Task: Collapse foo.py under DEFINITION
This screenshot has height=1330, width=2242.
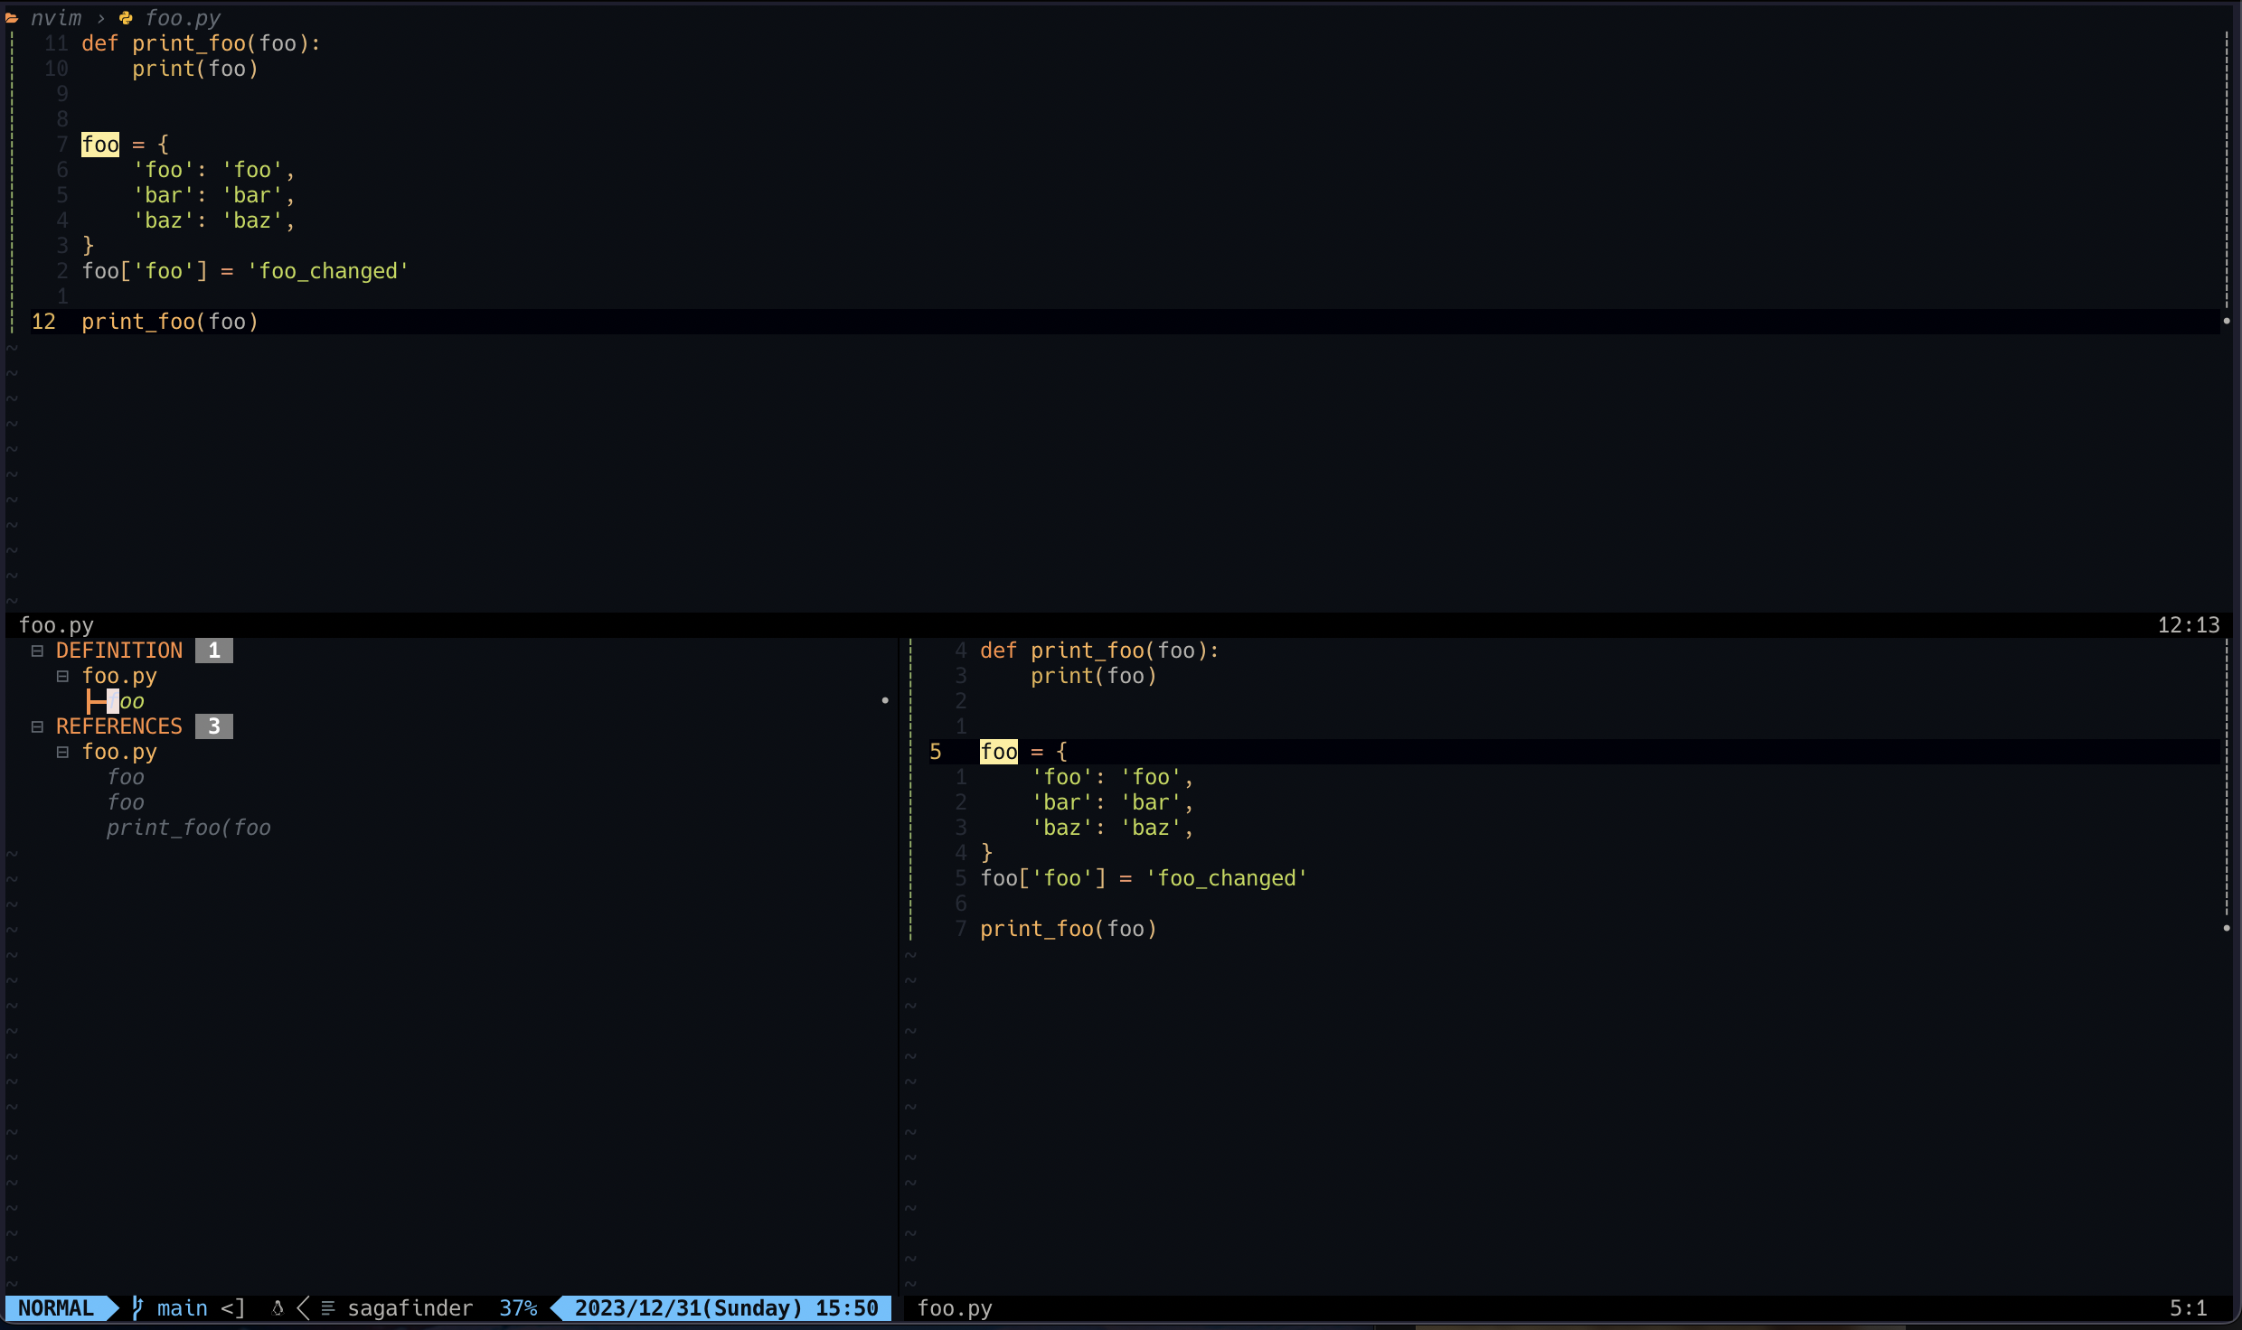Action: (x=62, y=676)
